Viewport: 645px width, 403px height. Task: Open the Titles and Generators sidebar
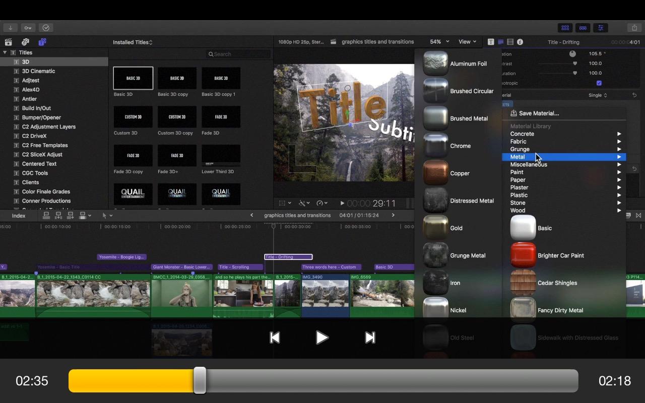click(x=42, y=42)
